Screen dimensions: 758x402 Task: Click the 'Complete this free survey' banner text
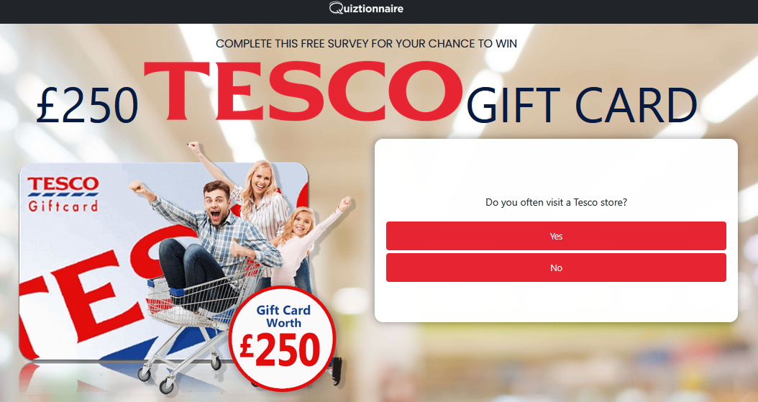pos(366,43)
